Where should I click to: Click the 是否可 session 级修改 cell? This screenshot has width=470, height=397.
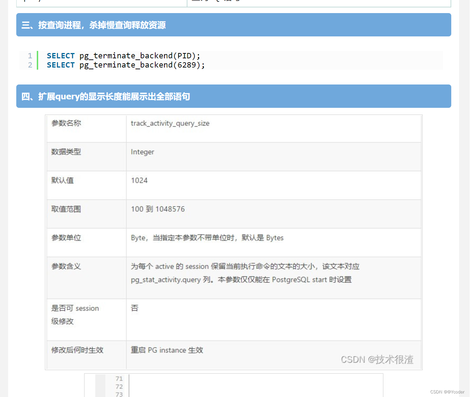(75, 314)
